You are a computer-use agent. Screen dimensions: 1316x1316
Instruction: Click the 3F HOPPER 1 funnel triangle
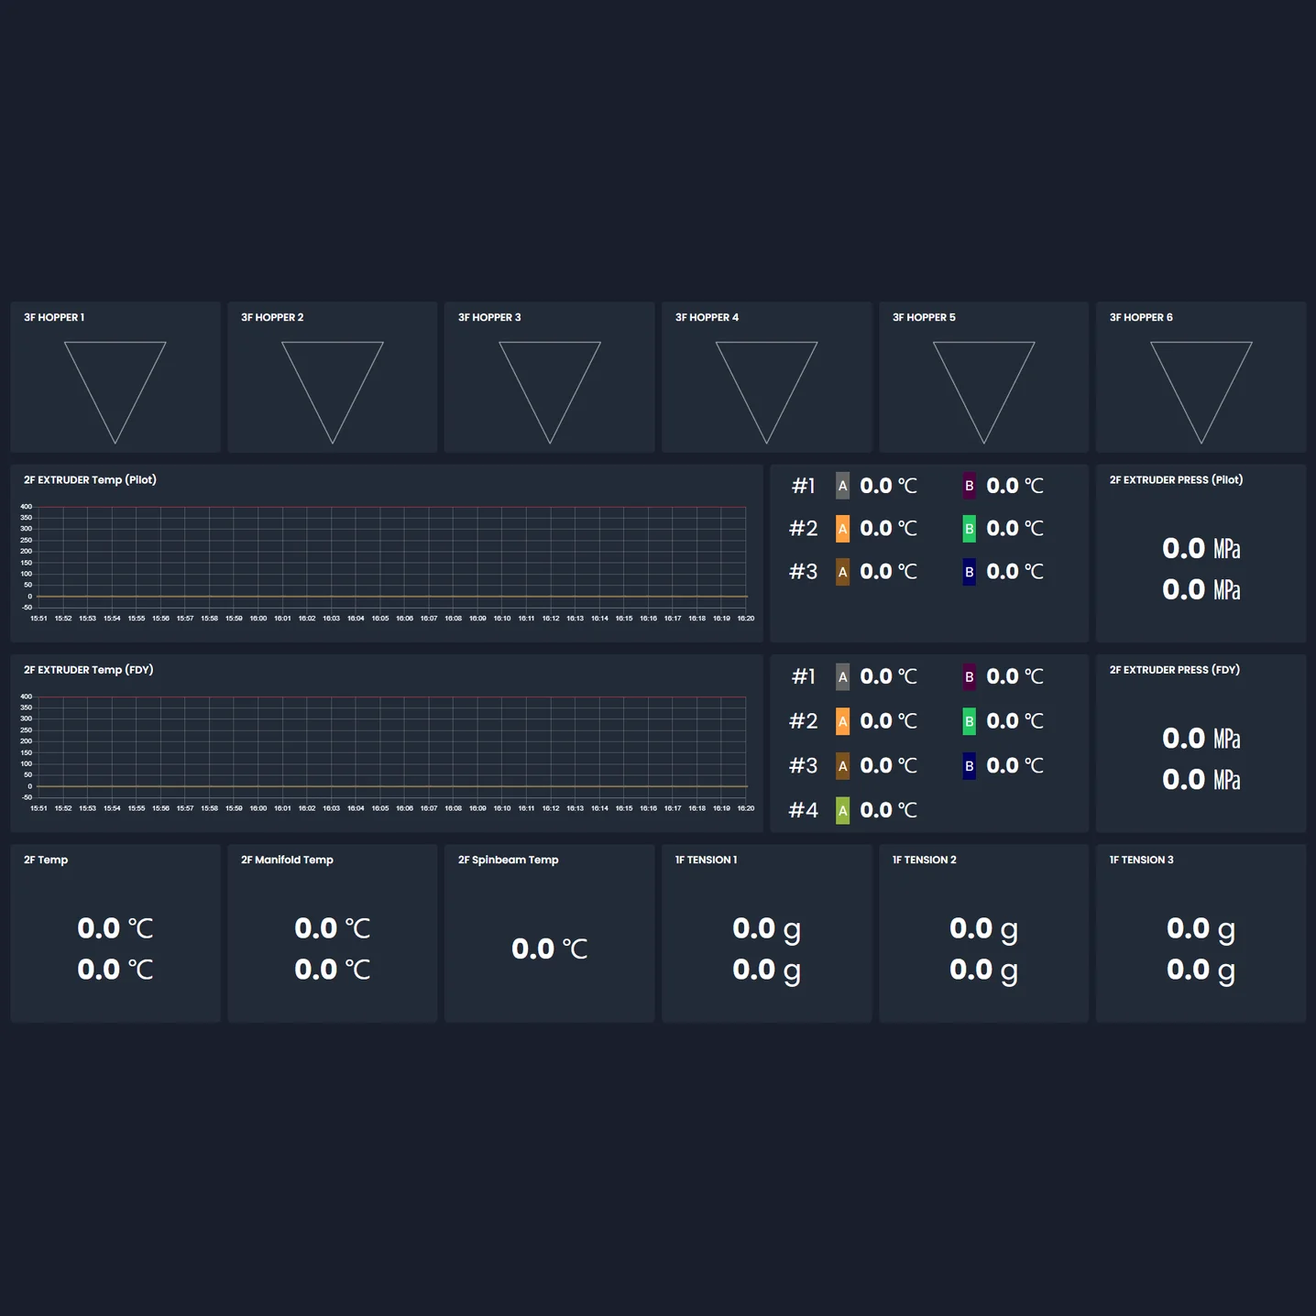(115, 392)
